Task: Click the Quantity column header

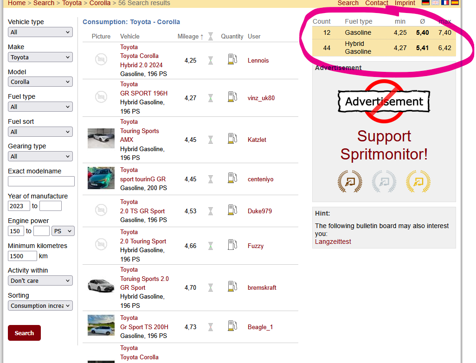Action: (x=232, y=36)
